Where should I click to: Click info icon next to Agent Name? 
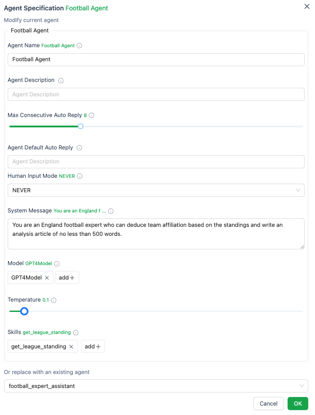[80, 45]
